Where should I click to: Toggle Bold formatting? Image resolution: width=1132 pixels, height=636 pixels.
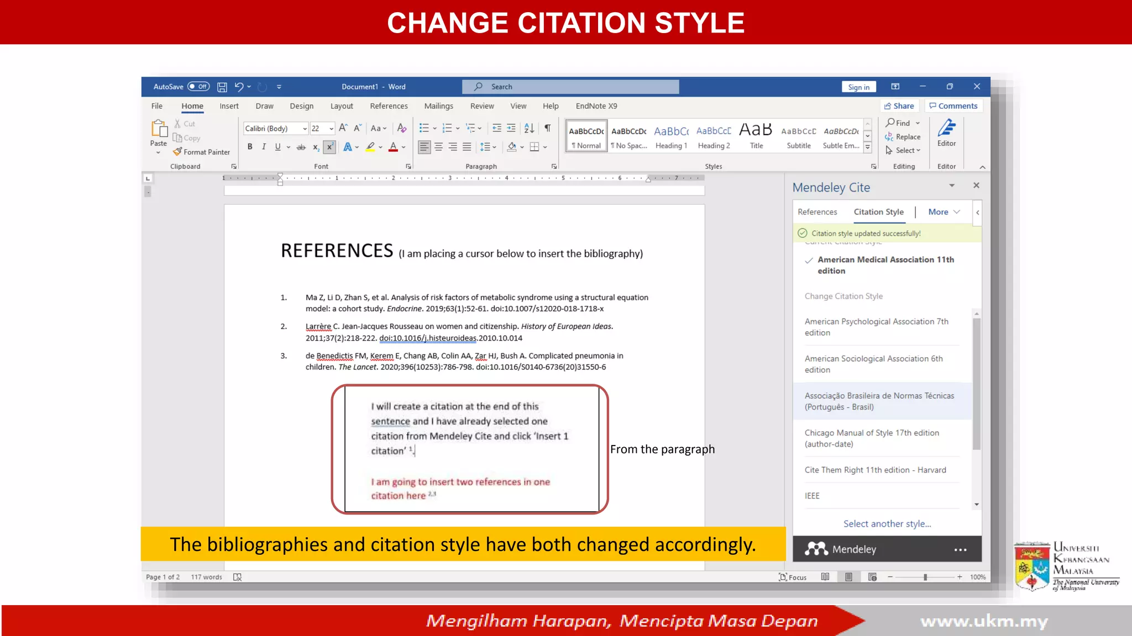pyautogui.click(x=250, y=147)
